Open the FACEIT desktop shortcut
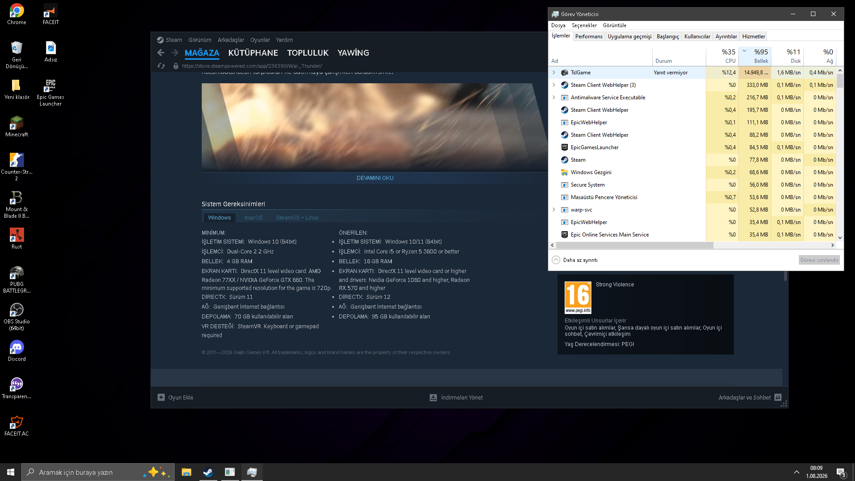Image resolution: width=855 pixels, height=481 pixels. [51, 14]
